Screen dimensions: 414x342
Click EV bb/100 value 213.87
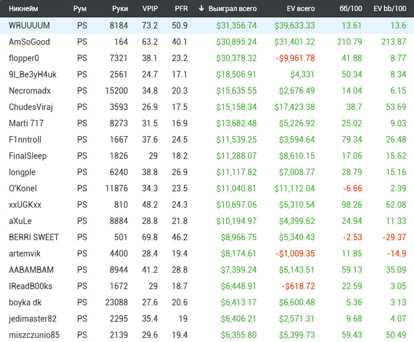tap(394, 42)
